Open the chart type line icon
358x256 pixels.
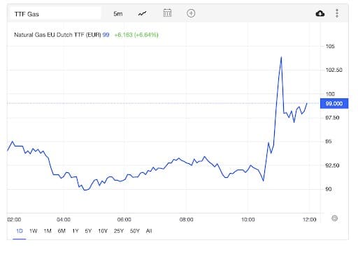(142, 13)
